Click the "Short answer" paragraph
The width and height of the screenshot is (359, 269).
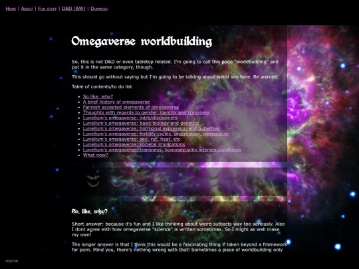pos(178,229)
